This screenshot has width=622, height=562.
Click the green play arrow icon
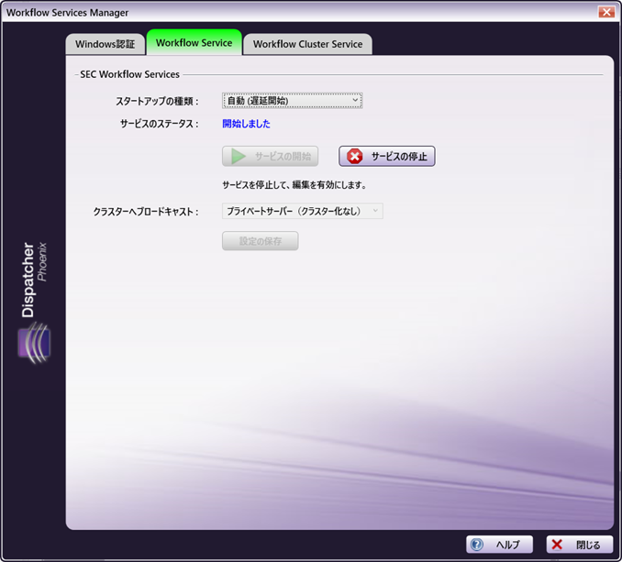[239, 156]
